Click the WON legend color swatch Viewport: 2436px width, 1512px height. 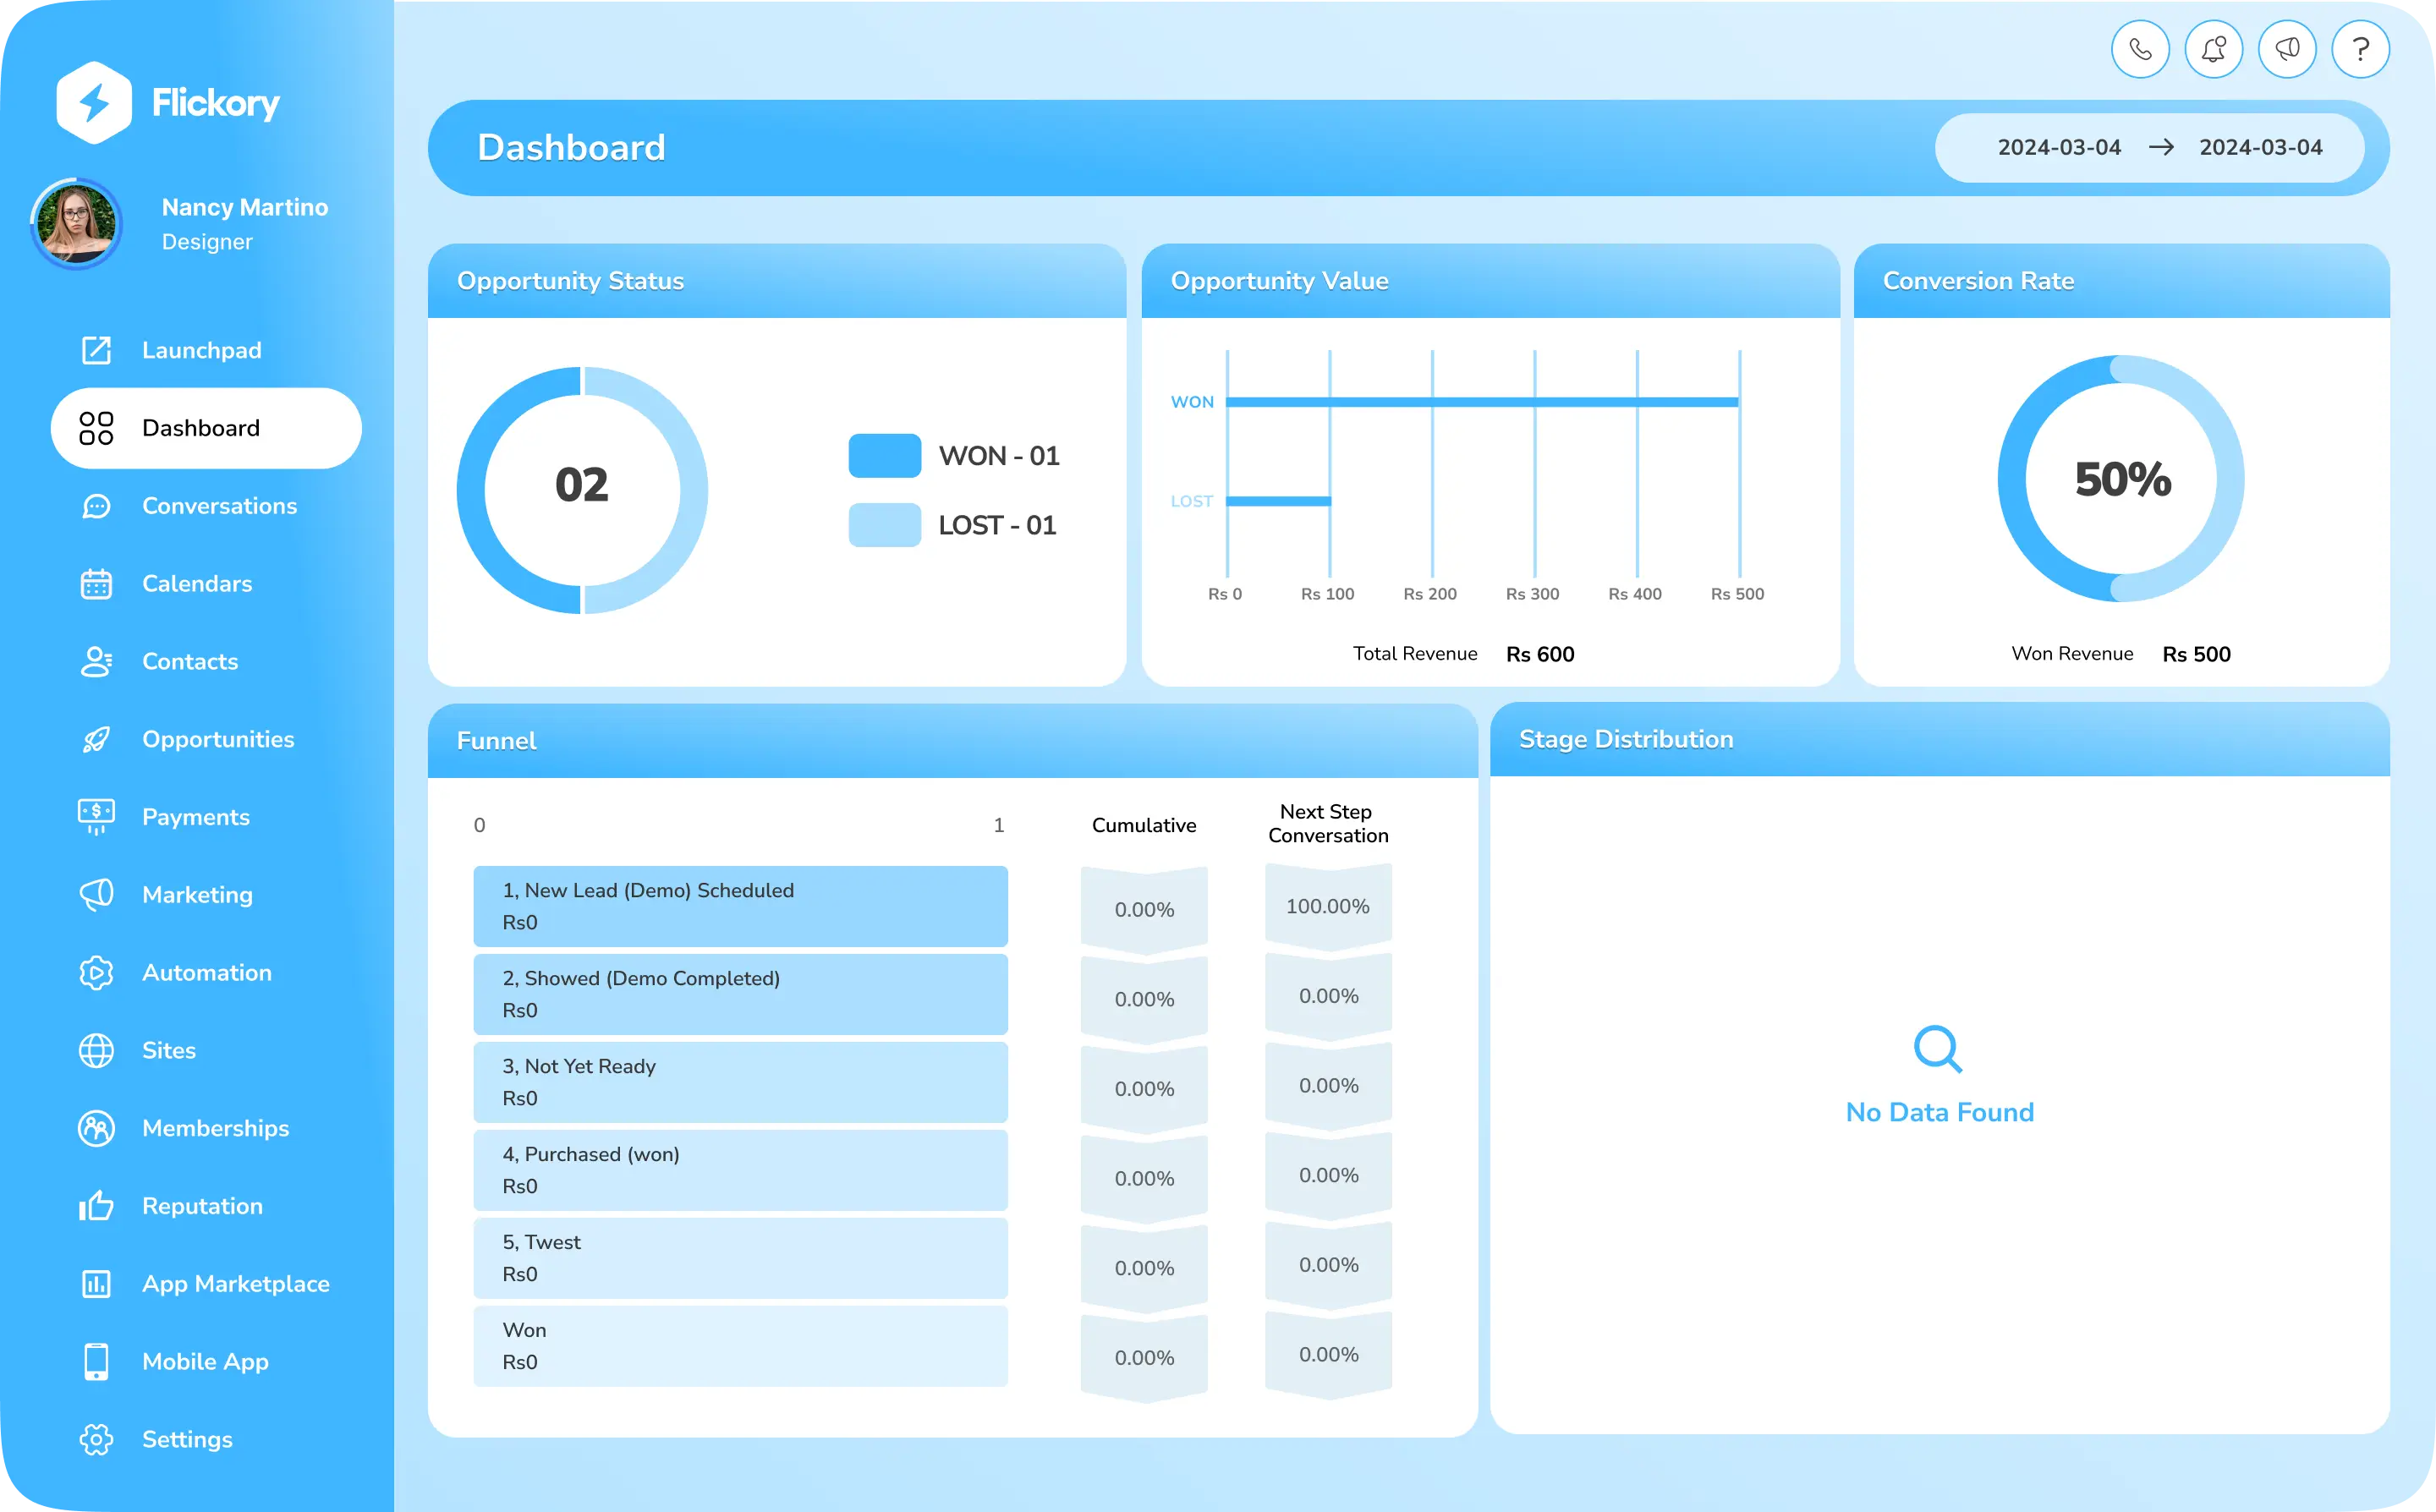coord(884,456)
